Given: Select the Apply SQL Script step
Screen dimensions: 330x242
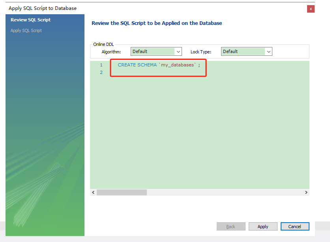Looking at the screenshot, I should (26, 30).
